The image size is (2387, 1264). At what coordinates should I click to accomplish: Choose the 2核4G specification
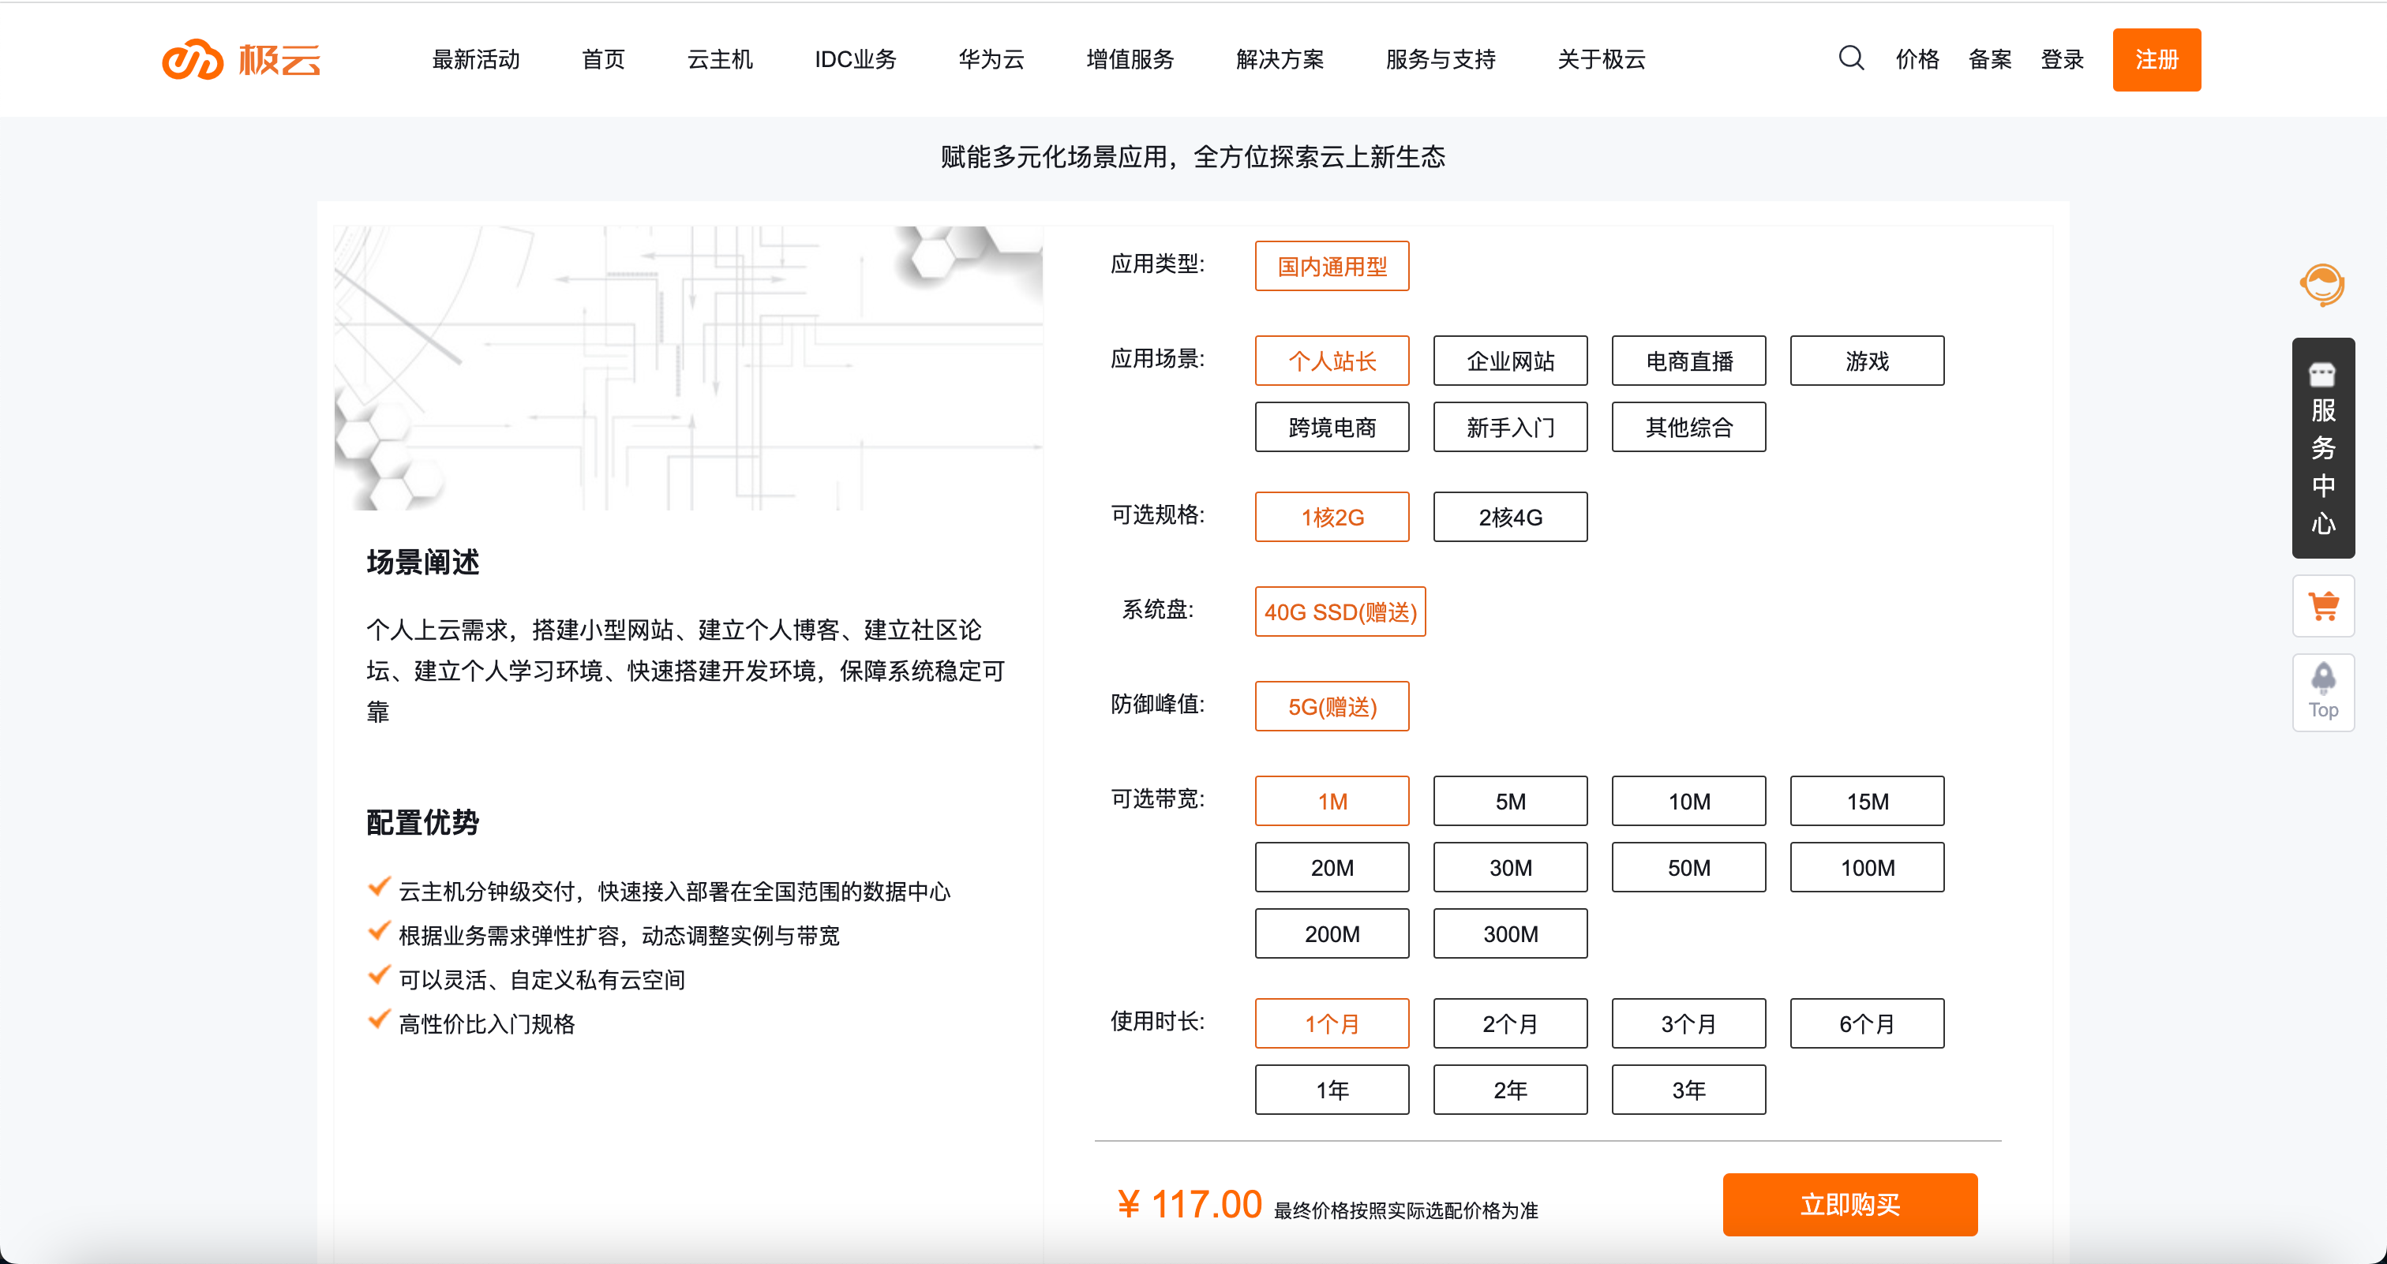pyautogui.click(x=1509, y=517)
